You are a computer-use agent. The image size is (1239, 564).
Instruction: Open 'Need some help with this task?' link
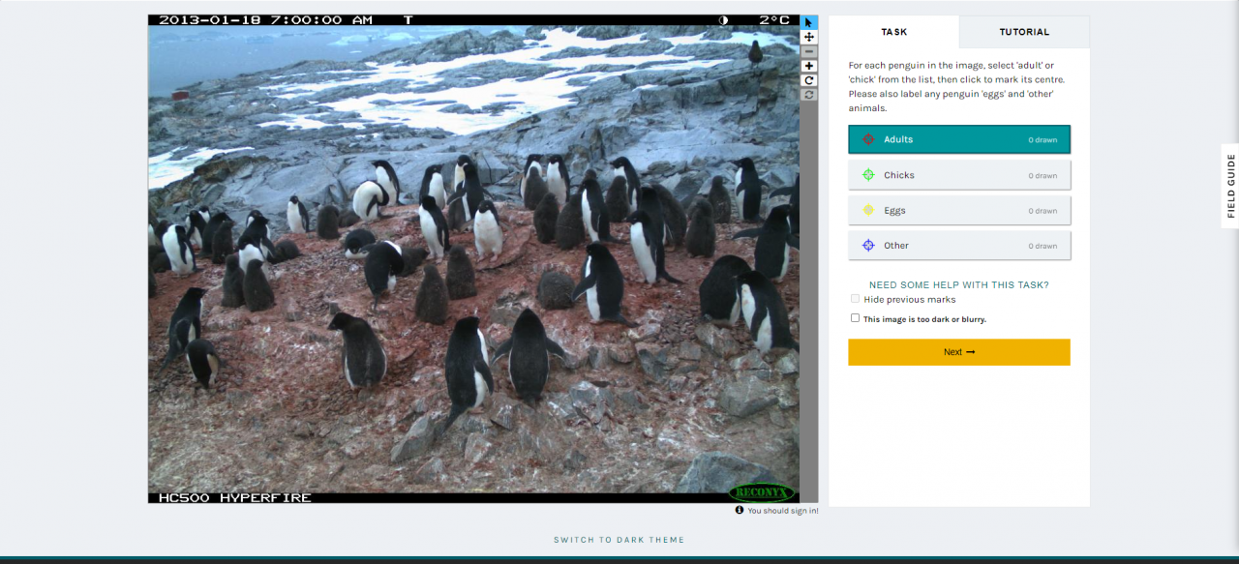(959, 285)
